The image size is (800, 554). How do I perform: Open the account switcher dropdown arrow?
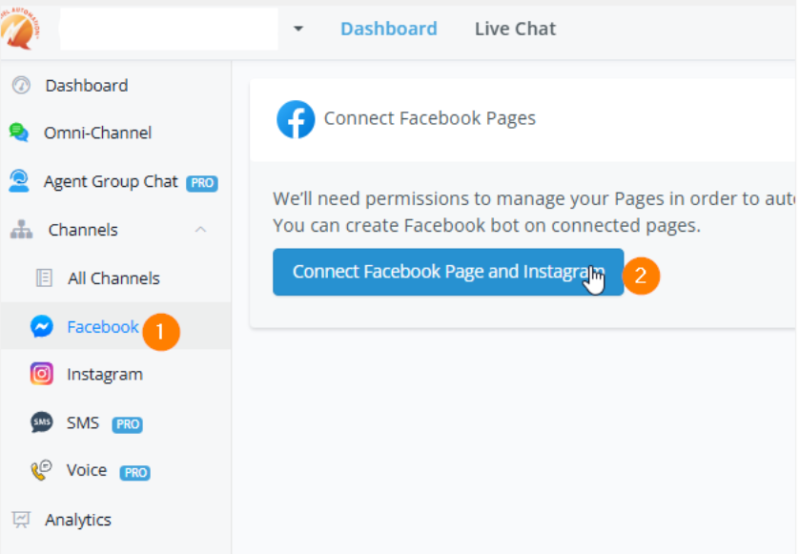297,29
